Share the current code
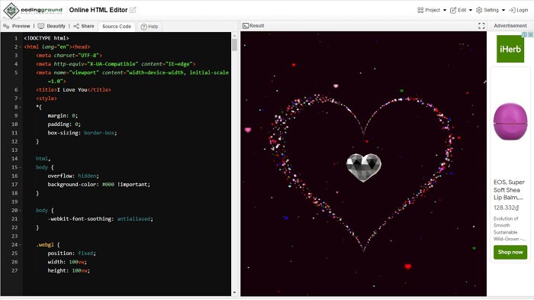This screenshot has width=534, height=300. (x=84, y=26)
